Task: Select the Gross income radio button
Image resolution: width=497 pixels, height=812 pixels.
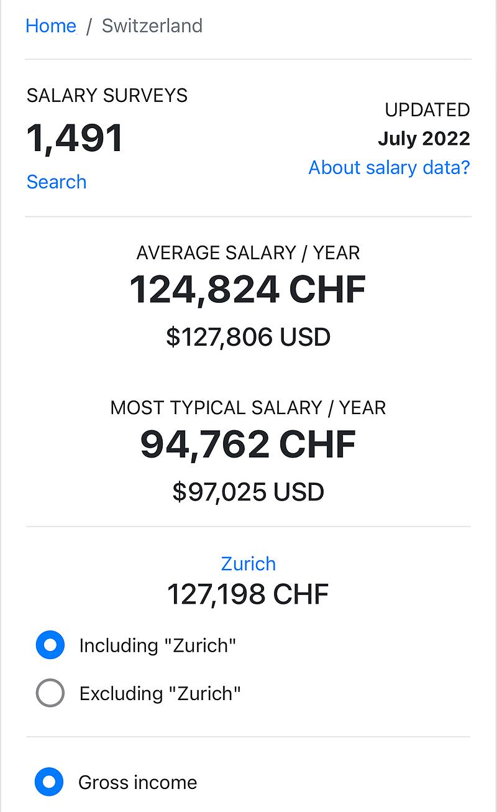Action: (x=50, y=782)
